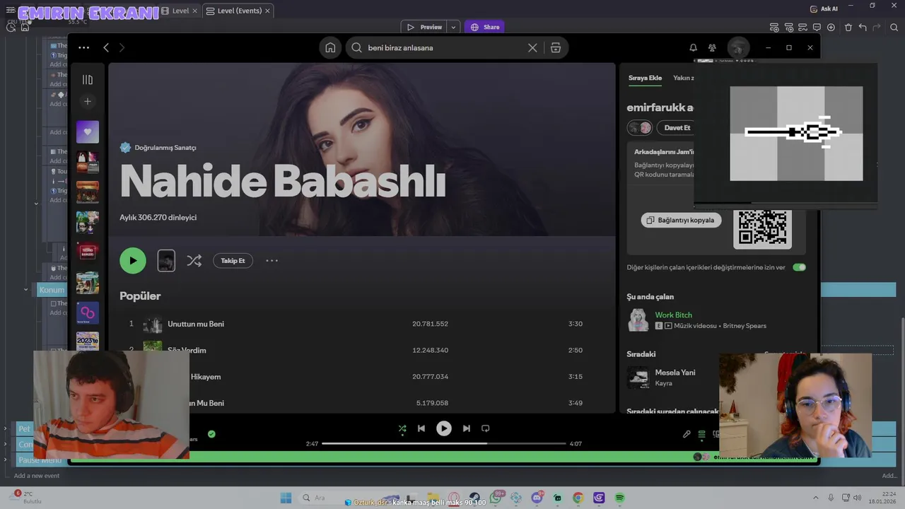Close the Level (Events) editor tab
Image resolution: width=905 pixels, height=509 pixels.
[268, 11]
